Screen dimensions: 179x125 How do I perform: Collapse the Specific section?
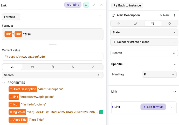coord(175,64)
